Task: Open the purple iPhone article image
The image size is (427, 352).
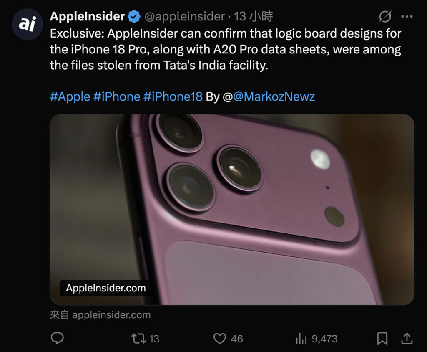Action: [x=232, y=209]
